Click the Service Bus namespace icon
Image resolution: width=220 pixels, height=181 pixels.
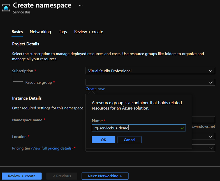6,8
